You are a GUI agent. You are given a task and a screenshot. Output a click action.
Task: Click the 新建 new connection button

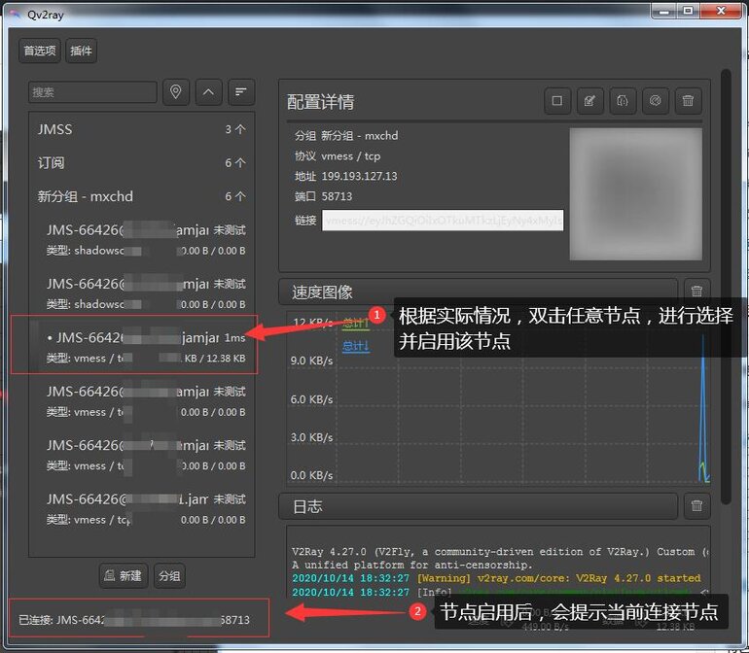(124, 575)
